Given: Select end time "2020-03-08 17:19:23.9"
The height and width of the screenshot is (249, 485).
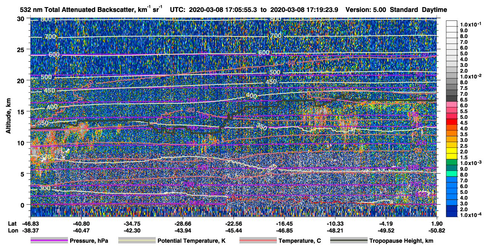Looking at the screenshot, I should point(304,9).
